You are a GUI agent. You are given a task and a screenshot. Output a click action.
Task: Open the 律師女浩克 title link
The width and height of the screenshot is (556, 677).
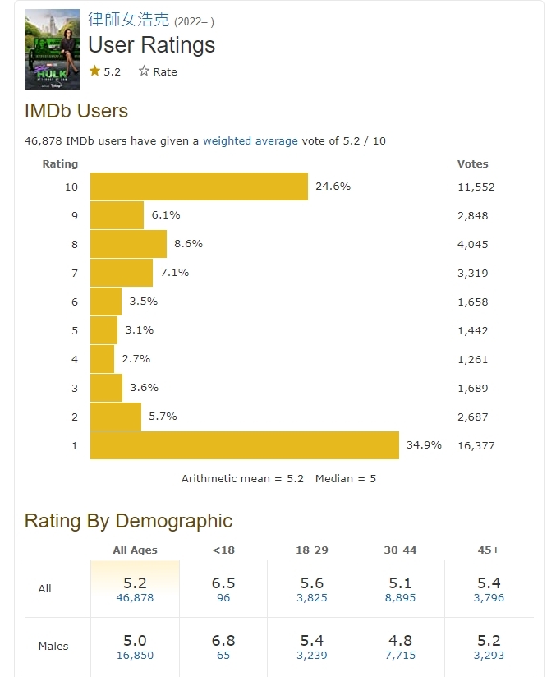point(127,20)
